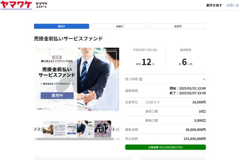The height and width of the screenshot is (160, 239).
Task: Click the carousel scroll right arrow
Action: pyautogui.click(x=118, y=139)
